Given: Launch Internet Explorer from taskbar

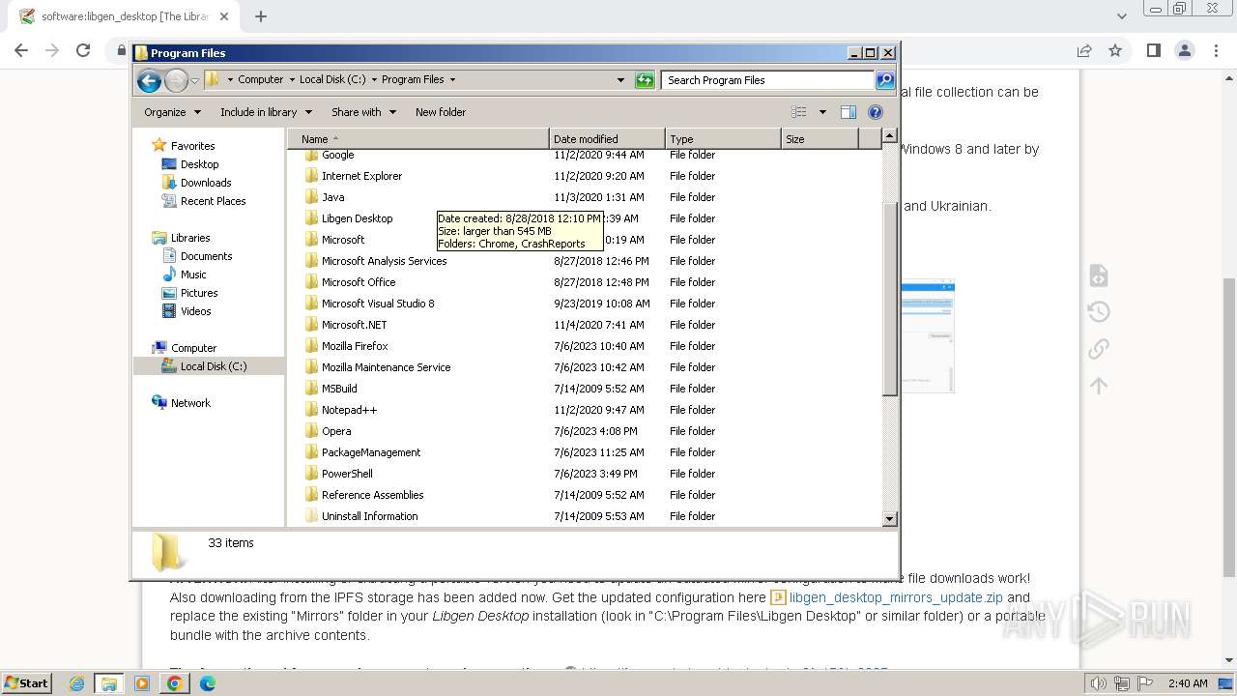Looking at the screenshot, I should tap(77, 683).
